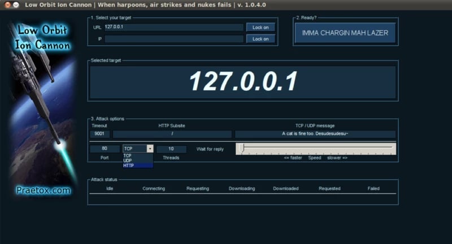Select the HTTP Subsite field with slash
The width and height of the screenshot is (452, 244).
(172, 134)
